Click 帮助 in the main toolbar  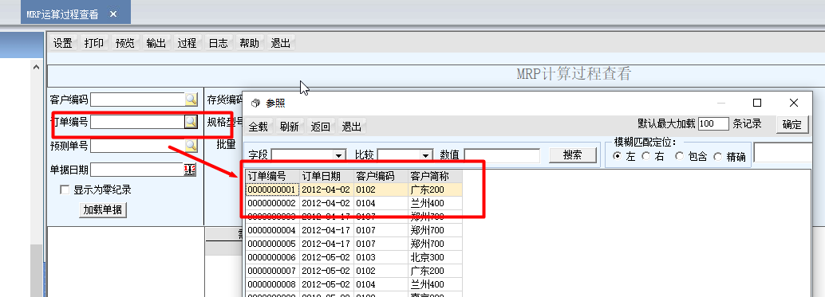250,43
